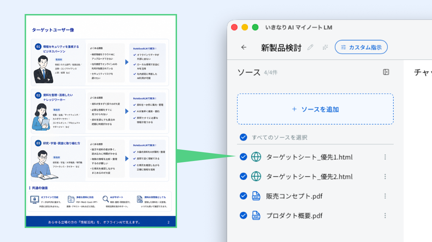Open source 販売コンセプト.pdf
432x242 pixels.
pos(294,196)
